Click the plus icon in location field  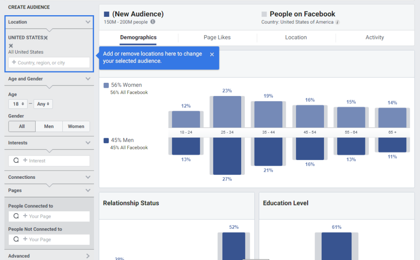coord(14,62)
